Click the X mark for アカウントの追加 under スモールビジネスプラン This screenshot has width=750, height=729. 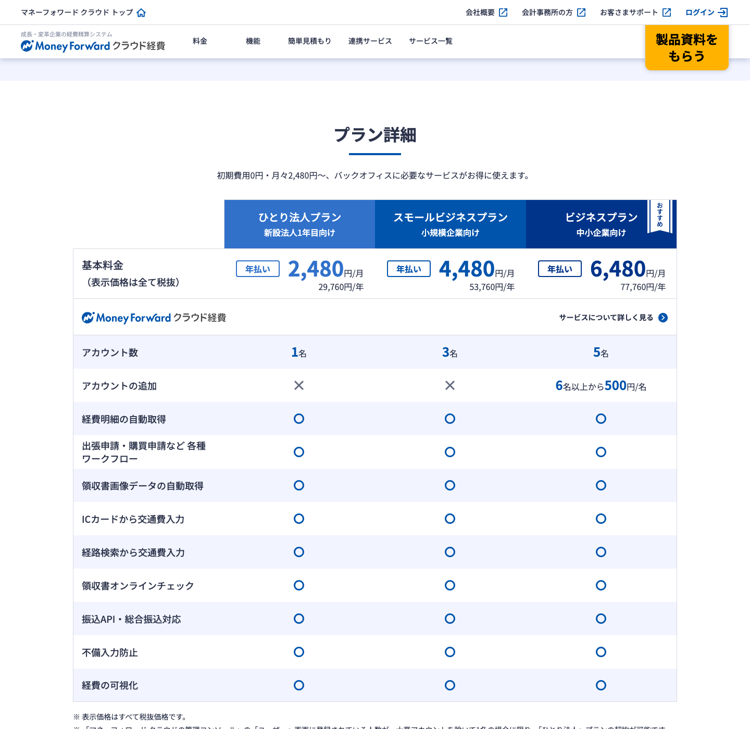(x=450, y=385)
